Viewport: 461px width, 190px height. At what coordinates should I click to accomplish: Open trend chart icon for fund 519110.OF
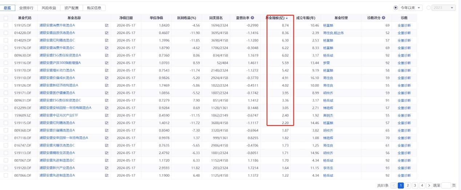click(x=107, y=78)
